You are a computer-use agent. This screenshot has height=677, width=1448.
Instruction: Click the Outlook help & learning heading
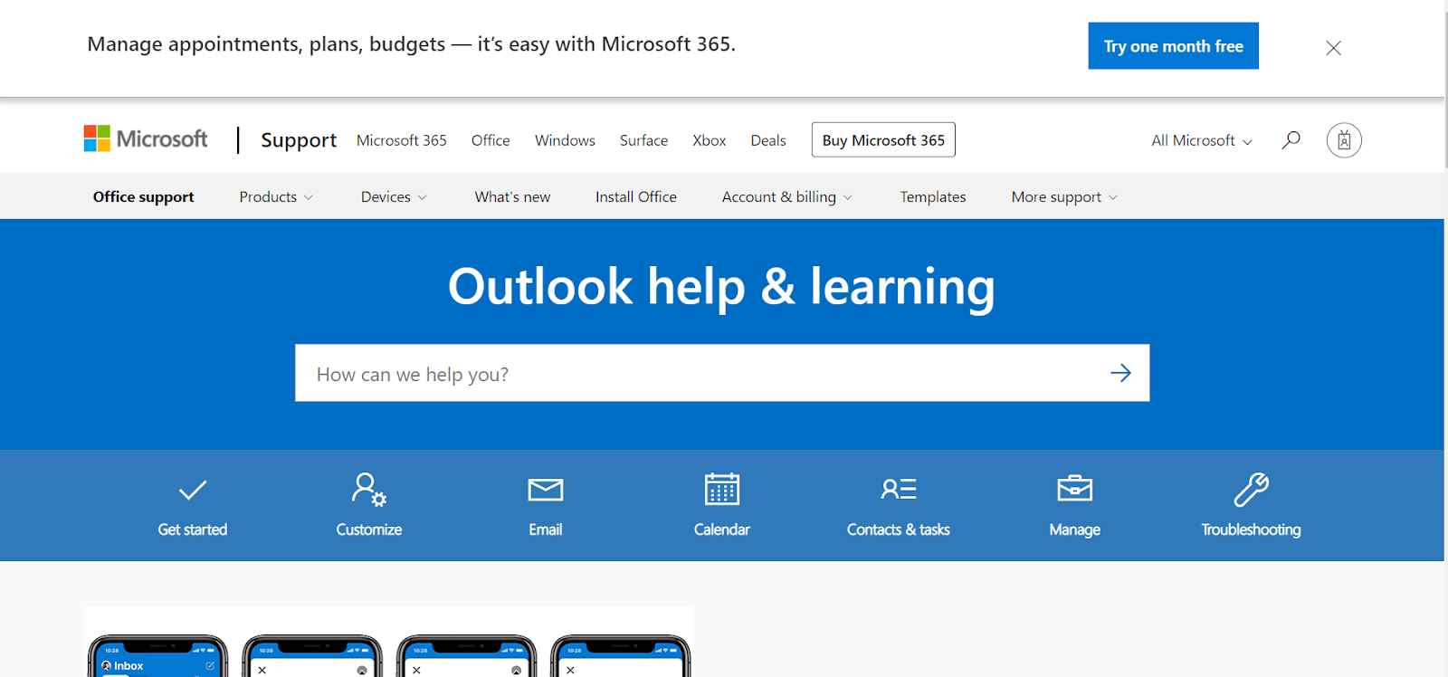tap(721, 287)
